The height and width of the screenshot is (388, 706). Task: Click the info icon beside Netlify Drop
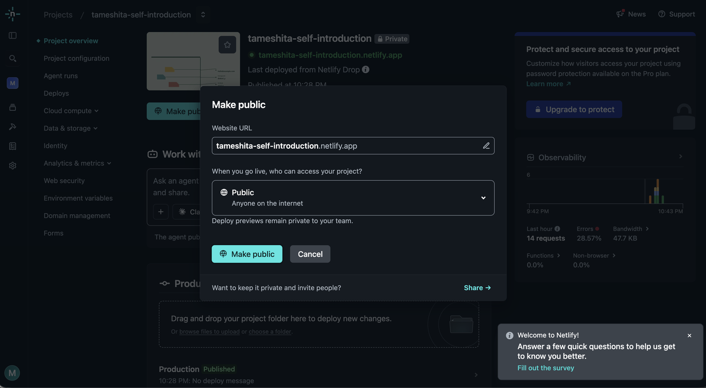(x=366, y=70)
